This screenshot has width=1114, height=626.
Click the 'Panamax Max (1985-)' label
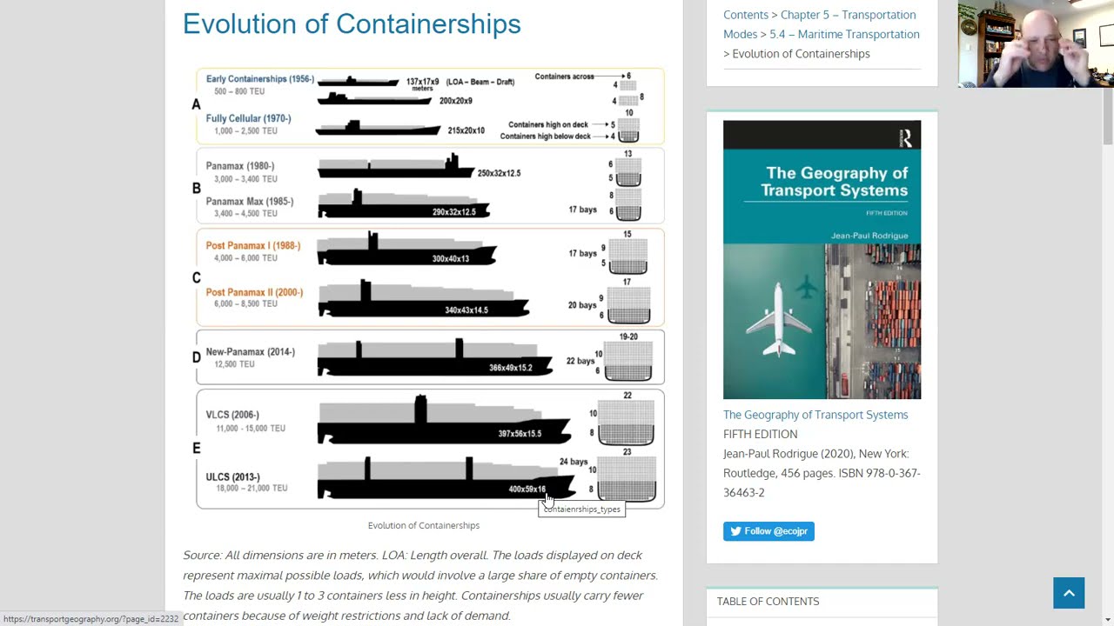(249, 202)
